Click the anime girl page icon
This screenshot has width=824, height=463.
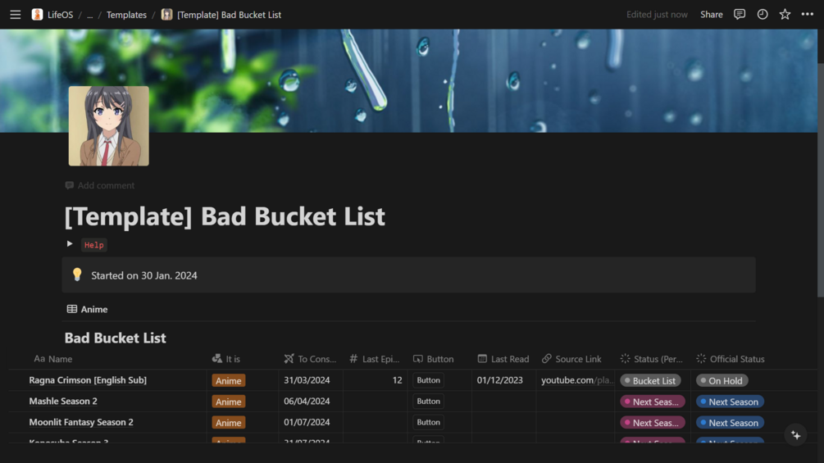click(109, 126)
